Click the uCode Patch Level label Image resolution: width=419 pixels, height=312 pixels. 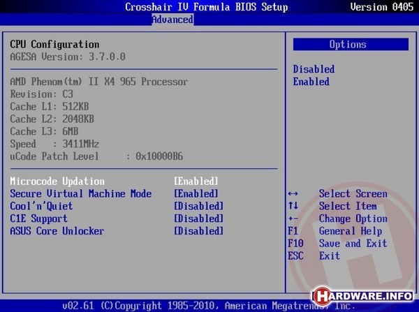[54, 156]
